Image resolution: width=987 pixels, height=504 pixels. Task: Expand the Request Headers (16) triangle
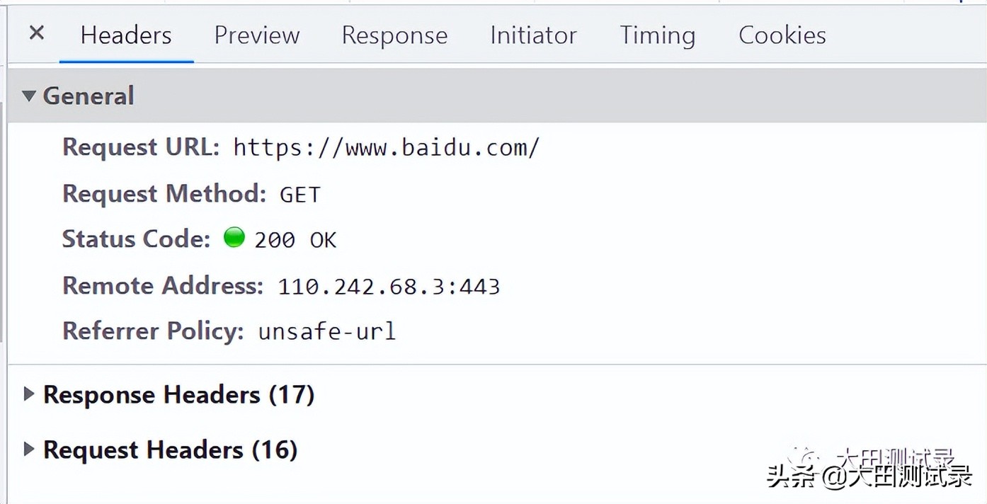pos(28,449)
